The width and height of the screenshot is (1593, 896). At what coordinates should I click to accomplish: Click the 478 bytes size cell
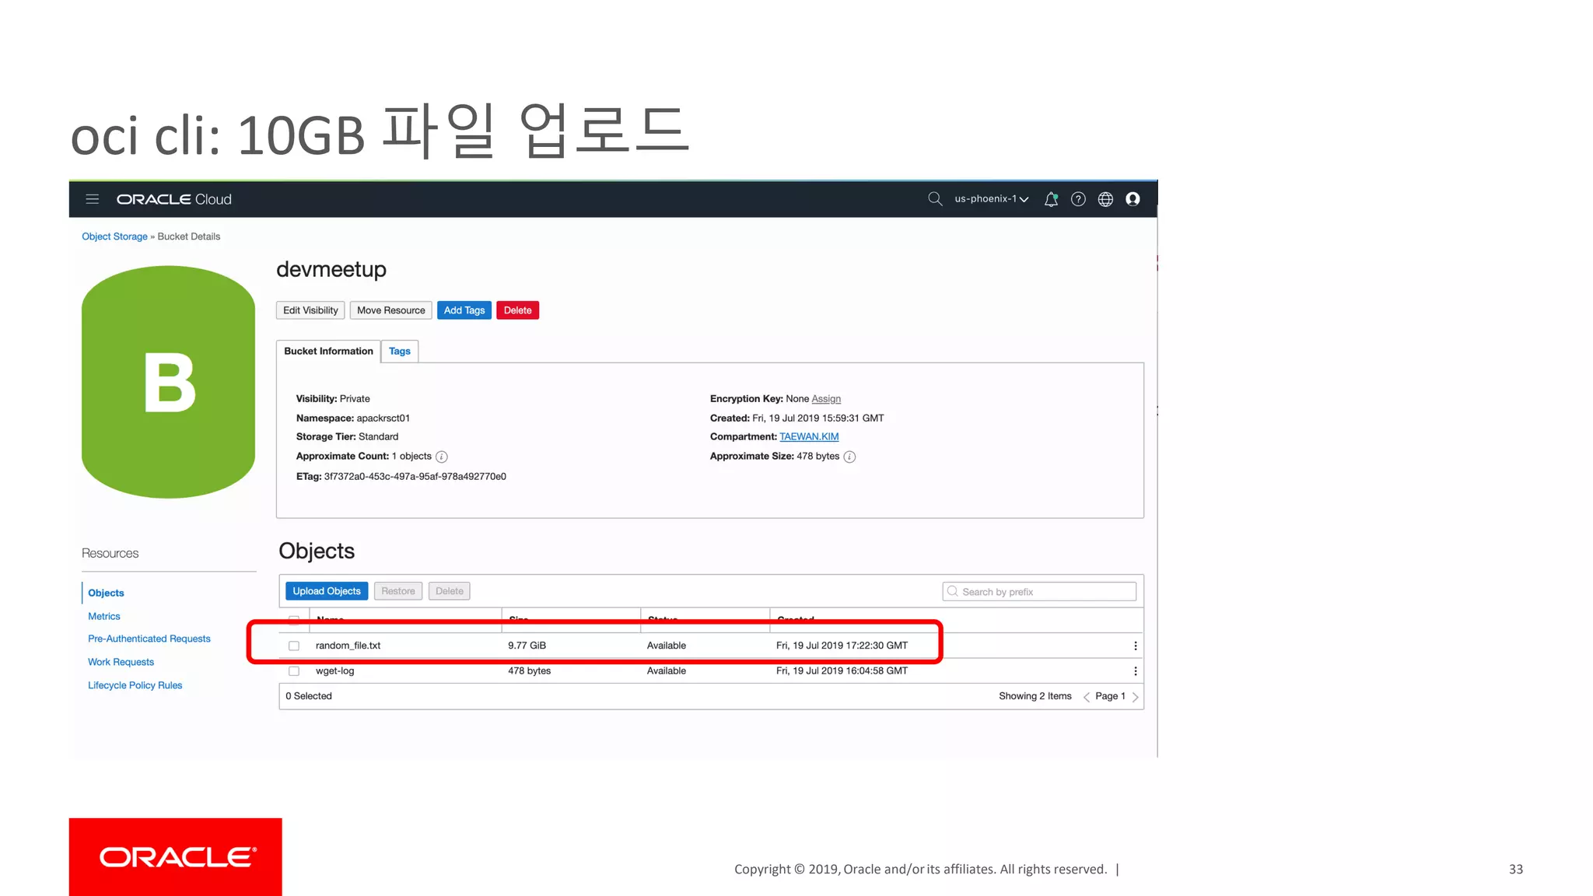click(x=529, y=671)
